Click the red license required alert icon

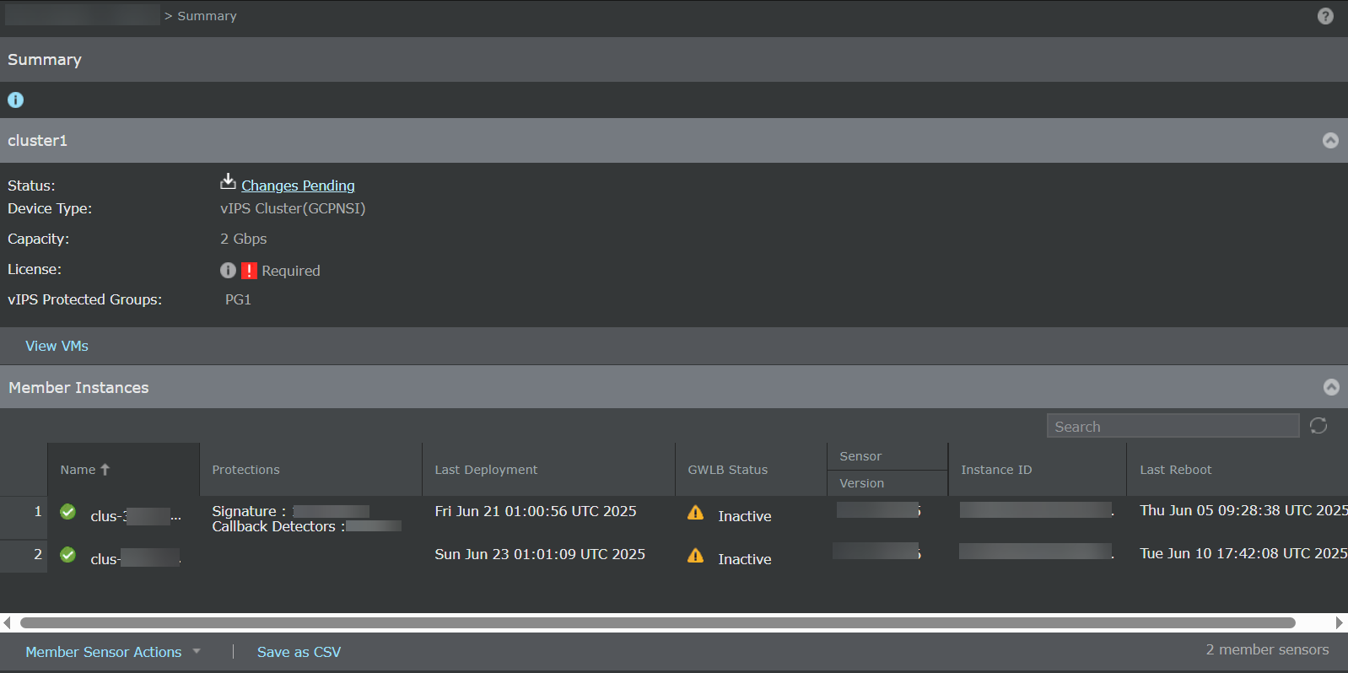tap(249, 271)
